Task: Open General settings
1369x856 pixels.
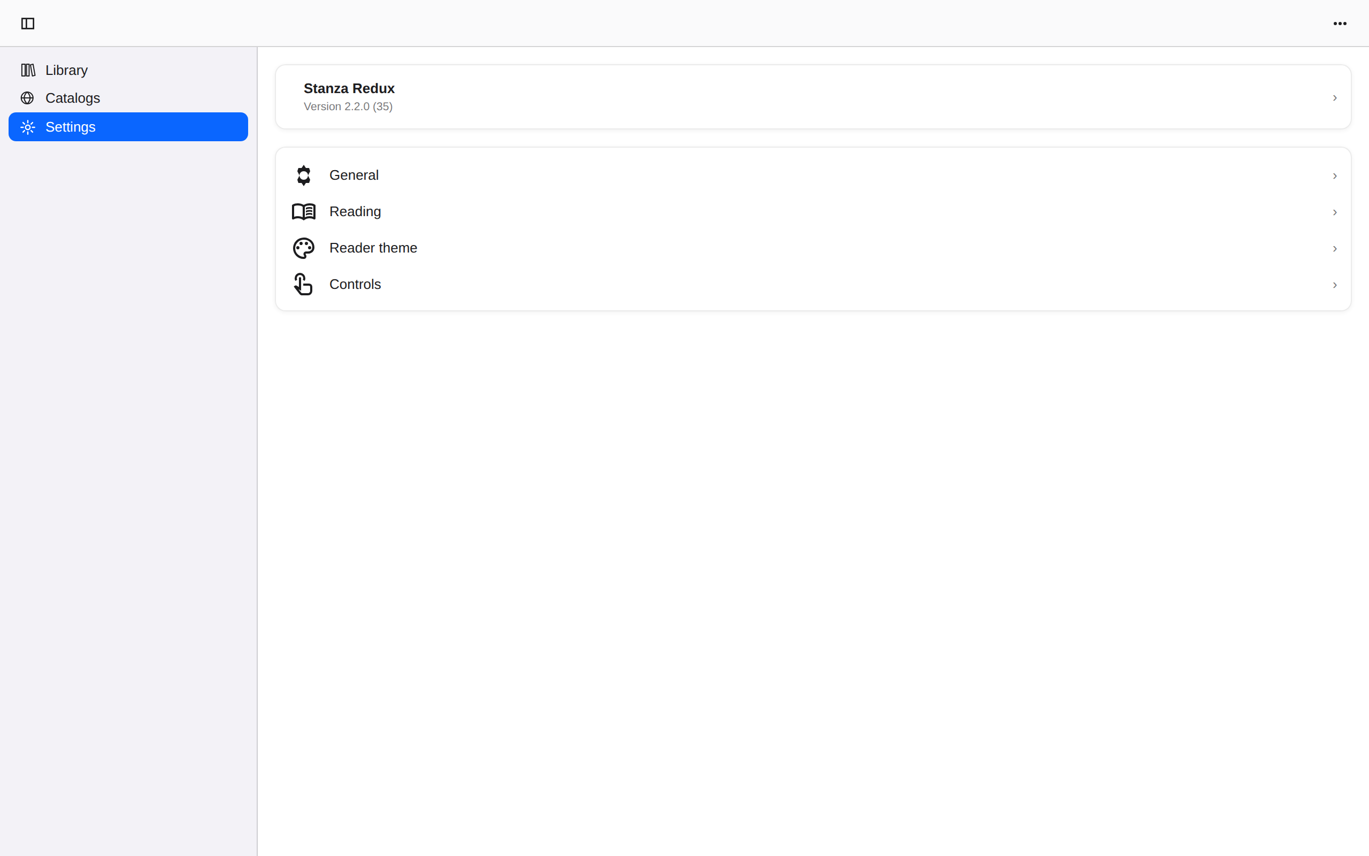Action: [x=813, y=175]
